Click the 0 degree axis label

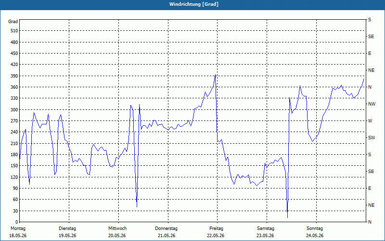click(16, 222)
